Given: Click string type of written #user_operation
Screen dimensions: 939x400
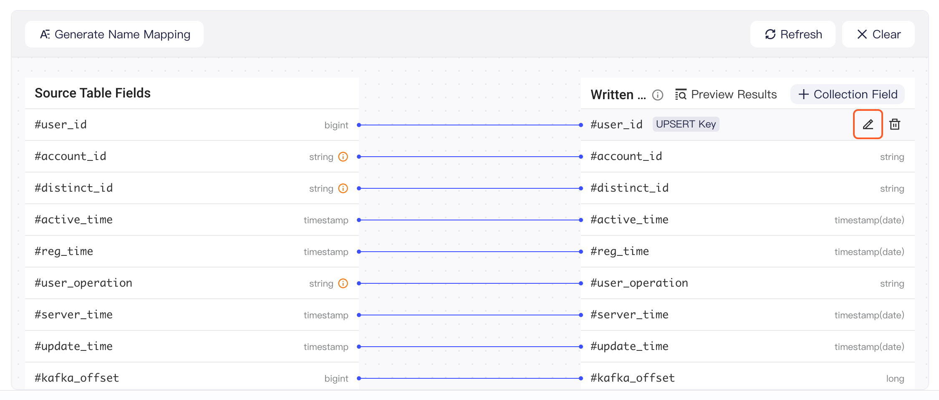Looking at the screenshot, I should click(x=892, y=283).
